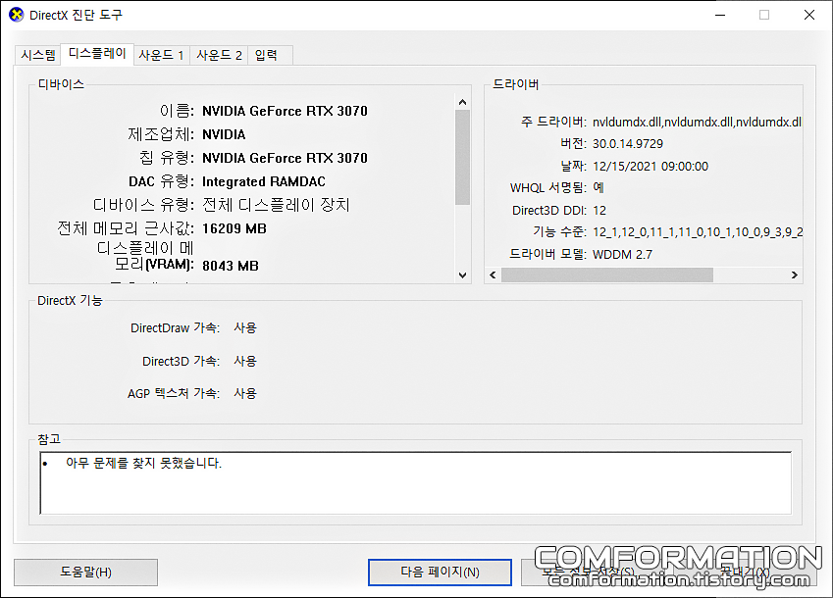The width and height of the screenshot is (833, 598).
Task: Click total memory value 16209 MB
Action: (x=234, y=228)
